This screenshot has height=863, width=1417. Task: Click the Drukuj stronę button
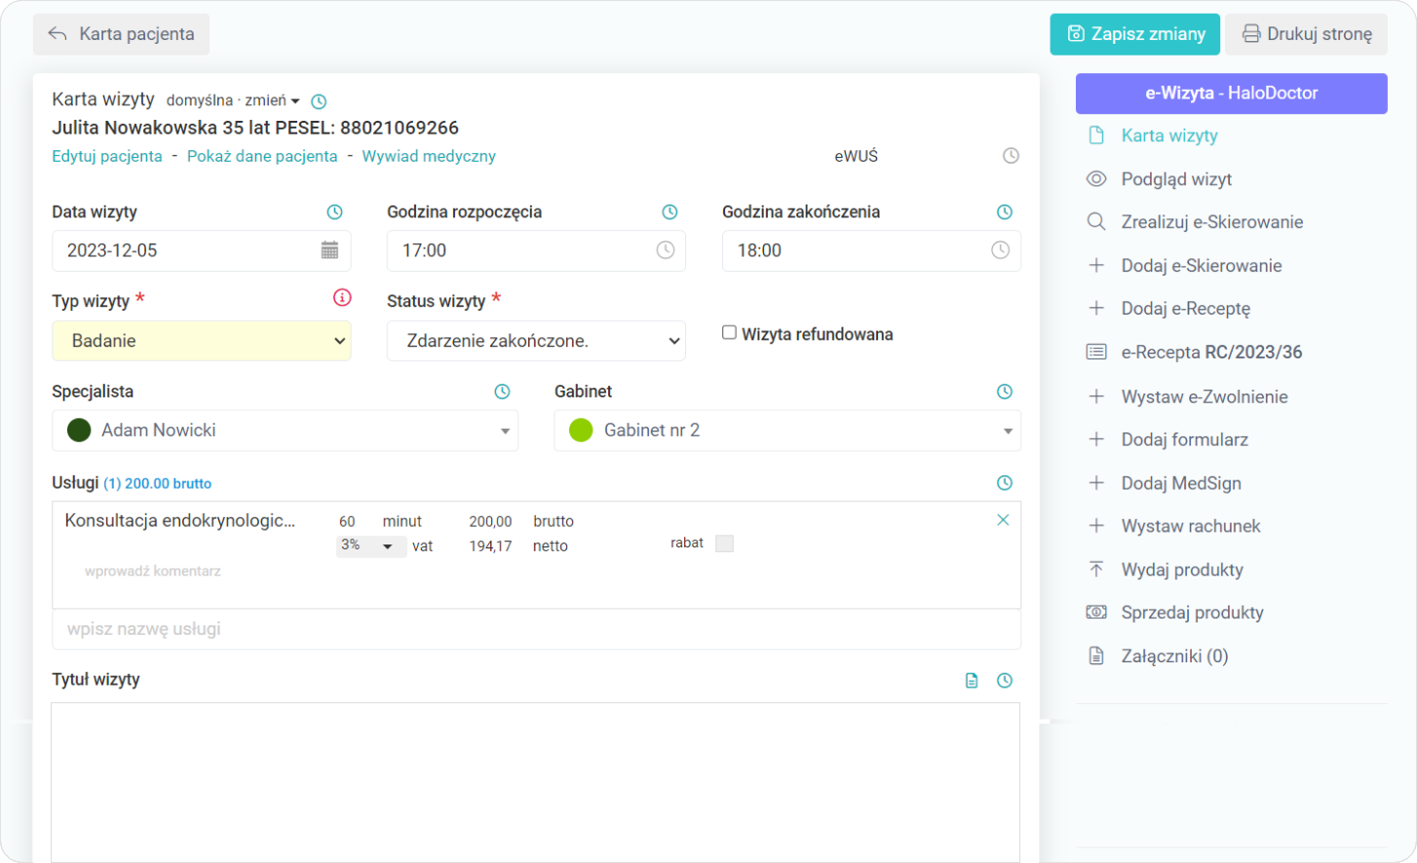coord(1306,34)
